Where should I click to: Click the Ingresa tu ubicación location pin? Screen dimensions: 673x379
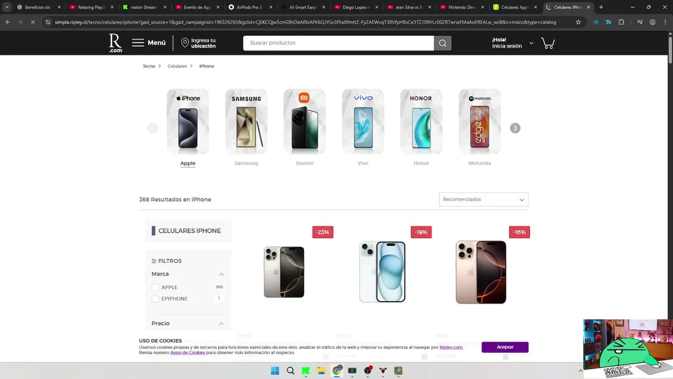click(185, 43)
